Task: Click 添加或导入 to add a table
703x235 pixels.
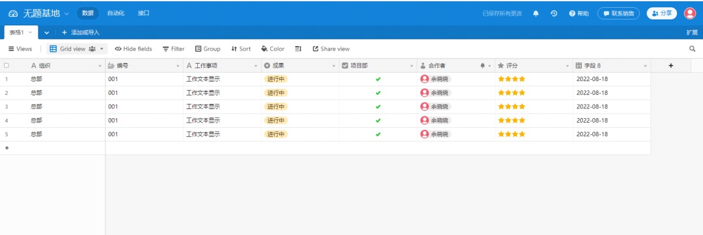Action: (x=81, y=32)
